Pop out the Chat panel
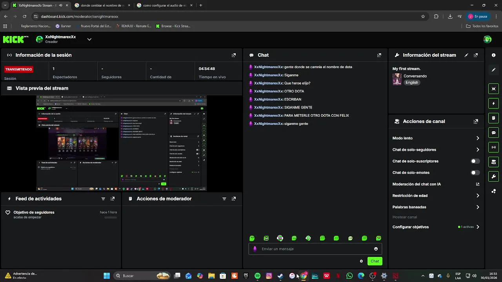The height and width of the screenshot is (282, 502). [379, 55]
